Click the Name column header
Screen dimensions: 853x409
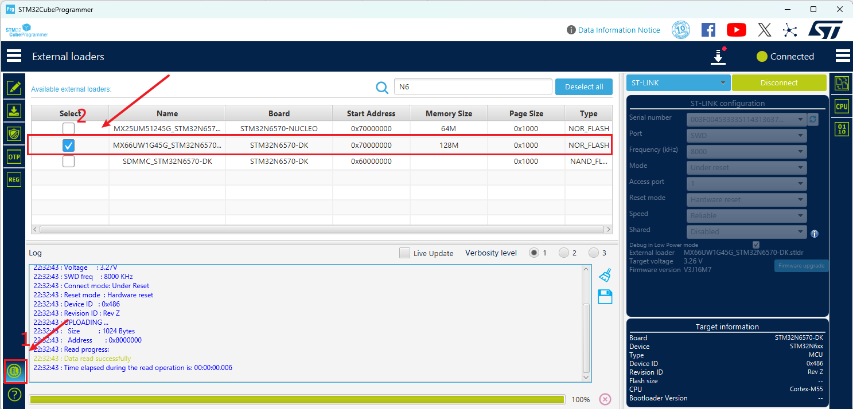pyautogui.click(x=168, y=113)
